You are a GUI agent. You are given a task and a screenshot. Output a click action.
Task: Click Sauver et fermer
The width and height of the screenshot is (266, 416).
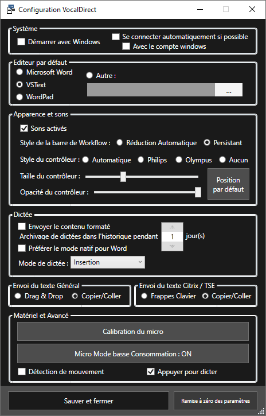coord(88,401)
